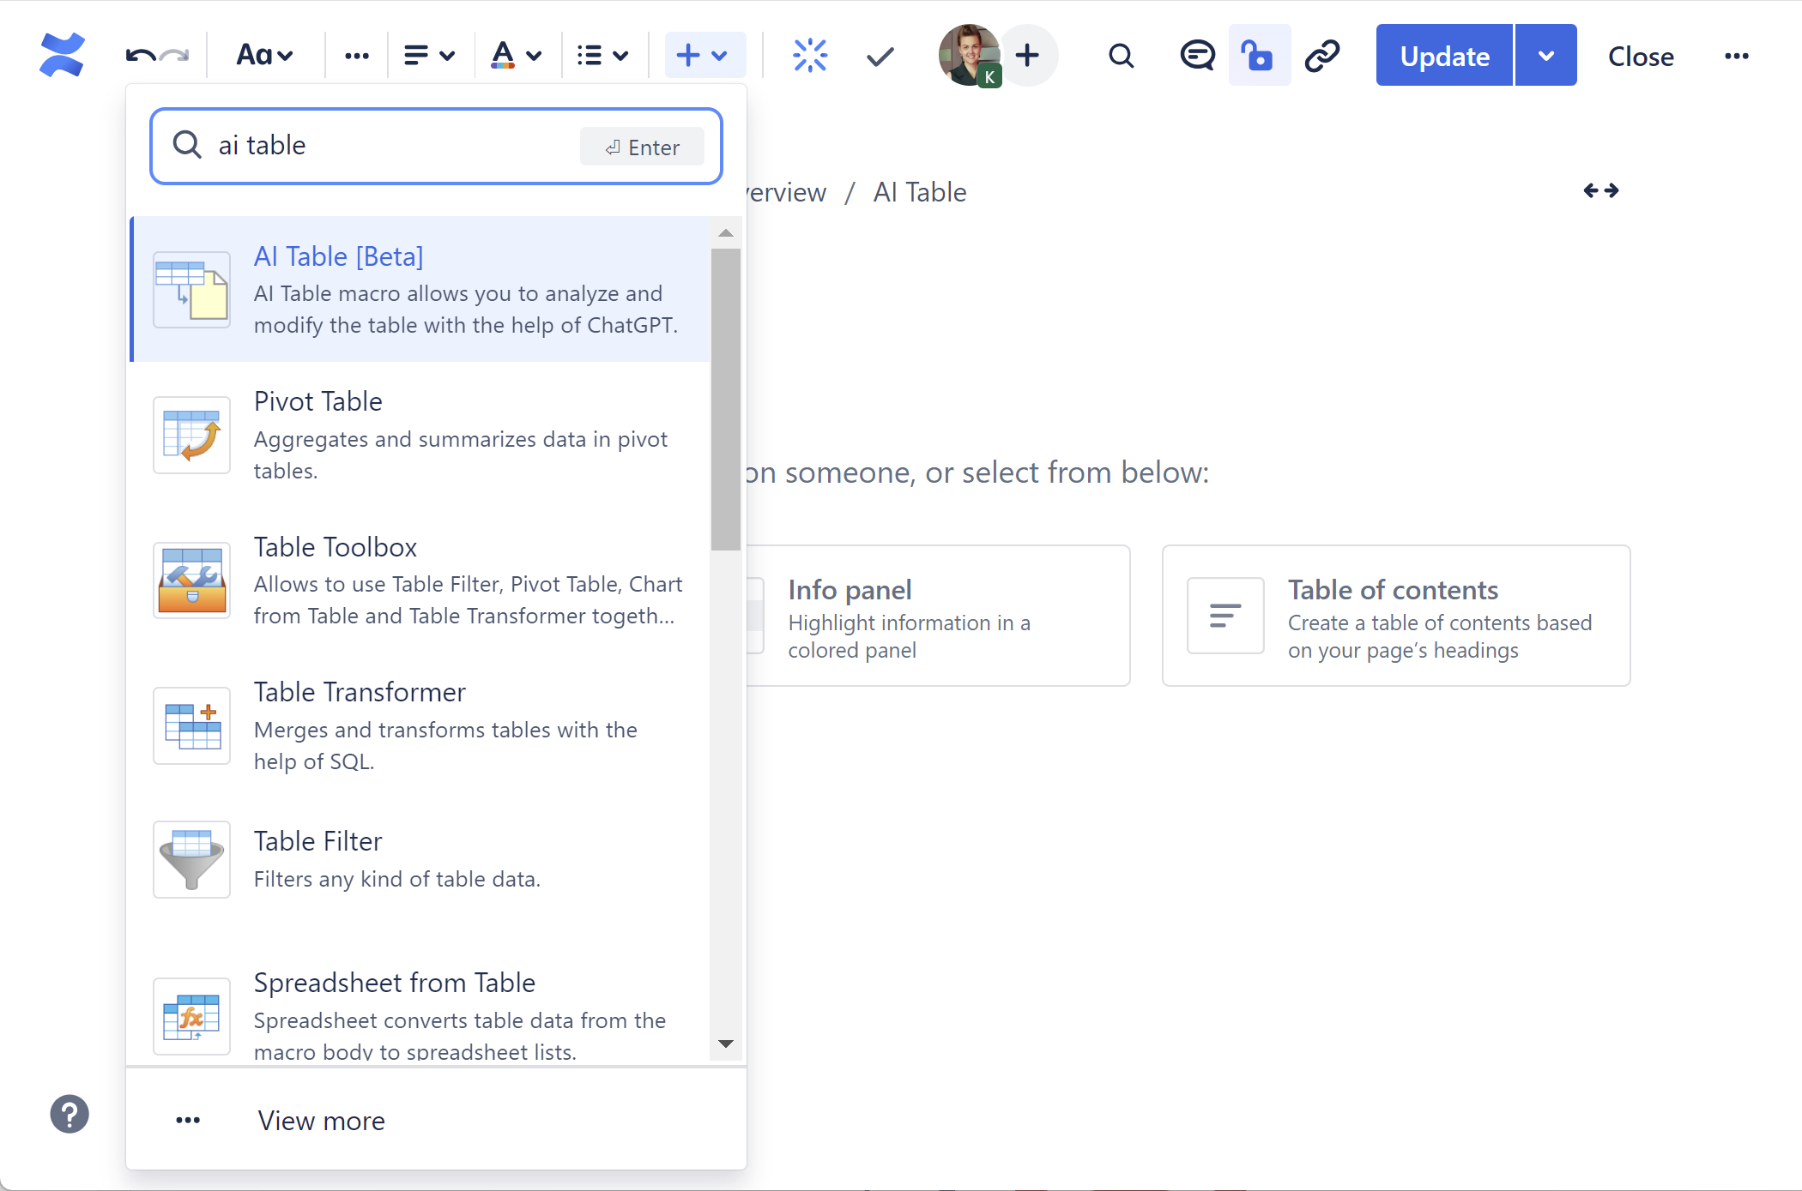Click the Confluence logo icon

pos(62,56)
